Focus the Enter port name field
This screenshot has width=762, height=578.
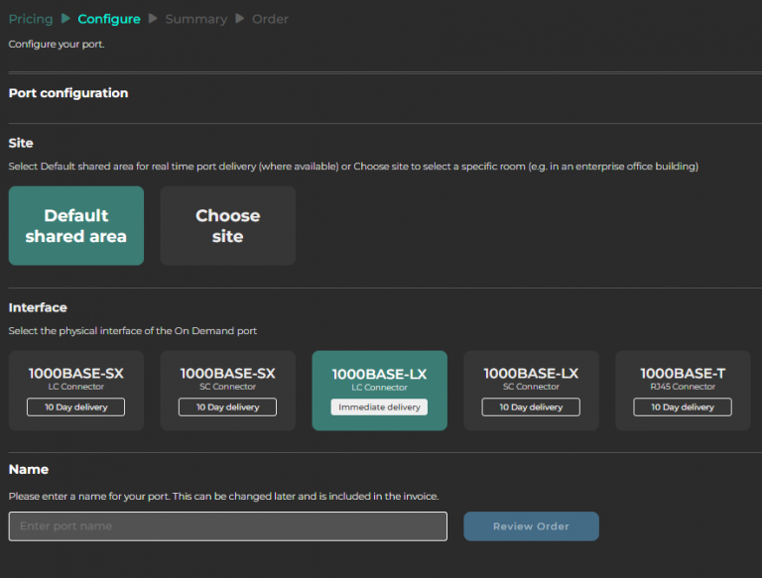point(228,526)
